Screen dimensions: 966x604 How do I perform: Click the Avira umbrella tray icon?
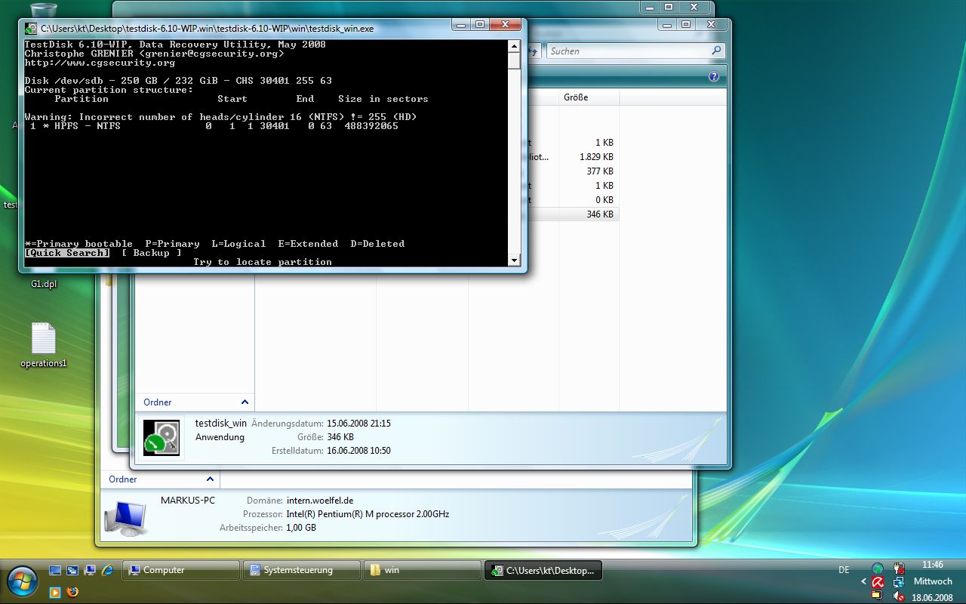pyautogui.click(x=878, y=582)
